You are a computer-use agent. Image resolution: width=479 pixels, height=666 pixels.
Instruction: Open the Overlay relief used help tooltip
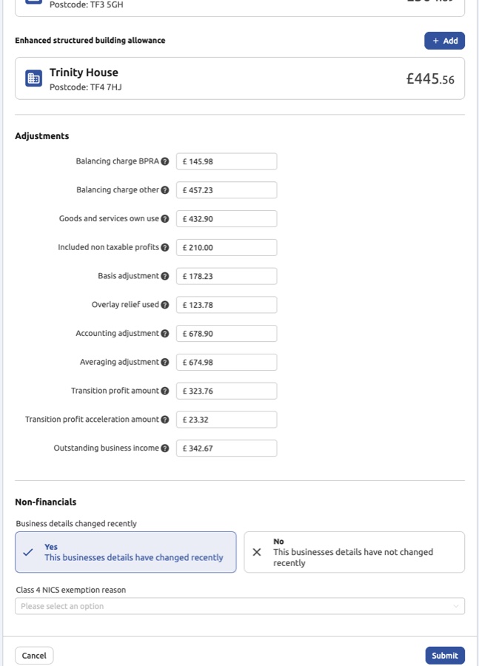[165, 305]
